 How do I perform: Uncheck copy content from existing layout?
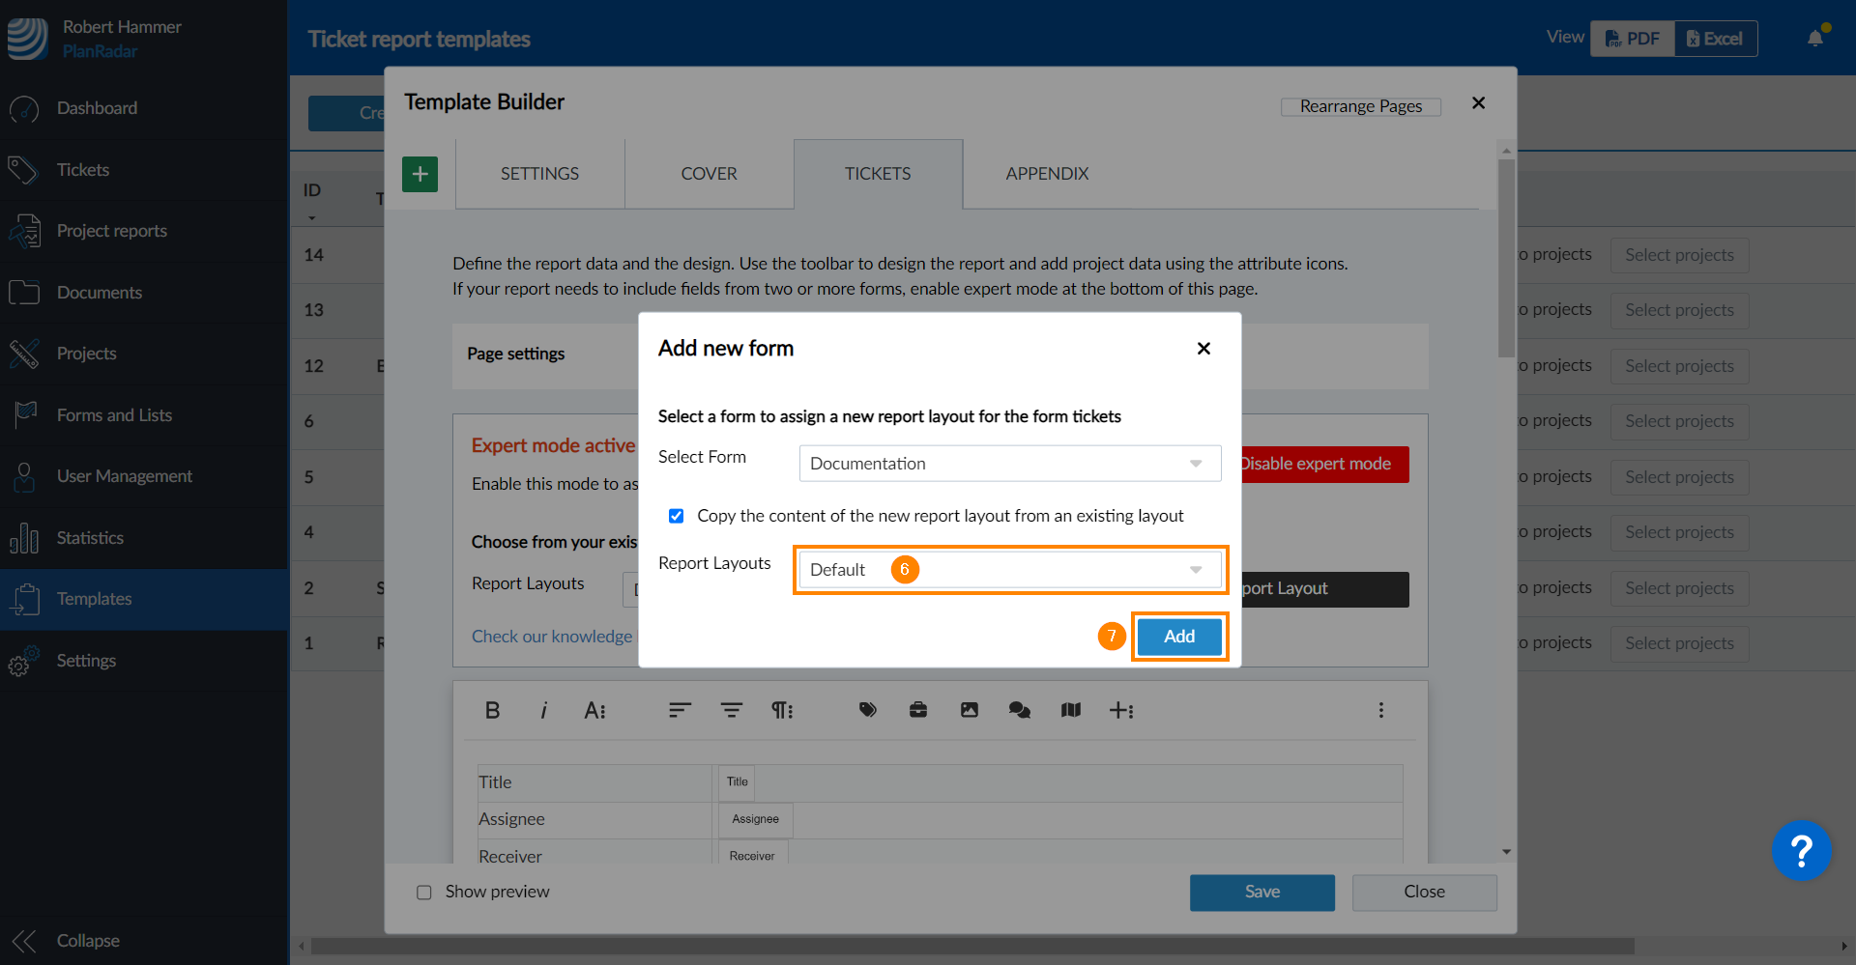coord(677,516)
